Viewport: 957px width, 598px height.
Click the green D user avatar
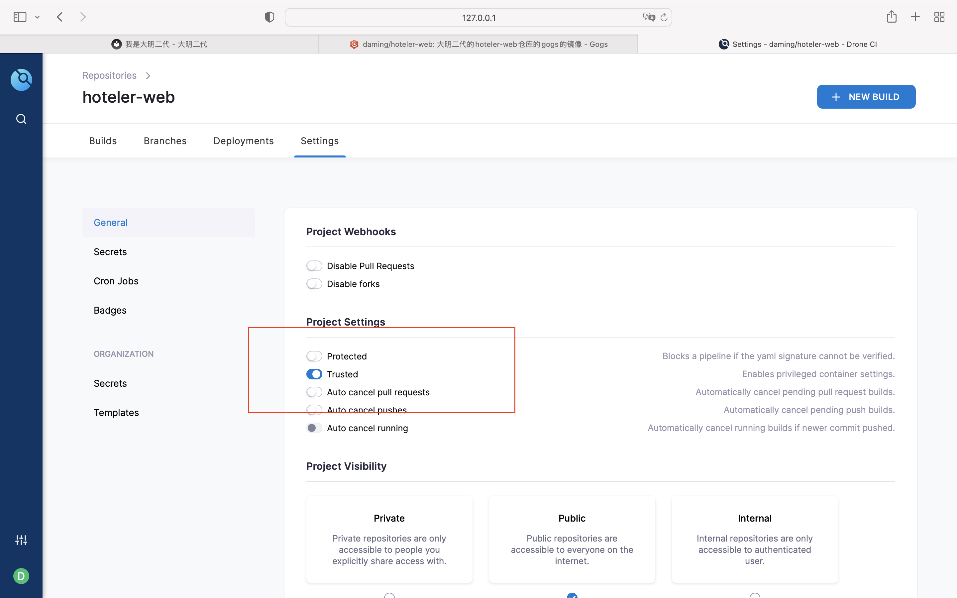(x=21, y=576)
